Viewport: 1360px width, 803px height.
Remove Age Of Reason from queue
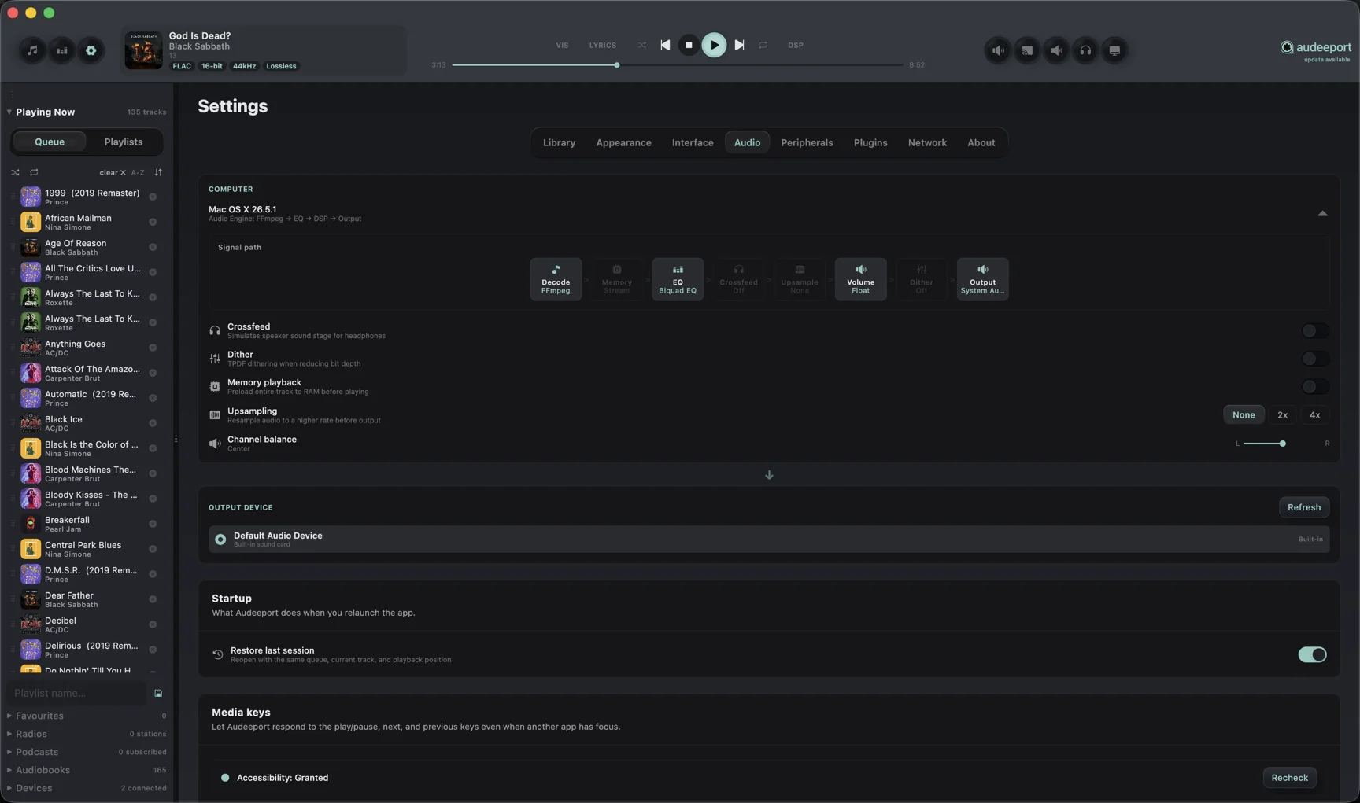[153, 248]
